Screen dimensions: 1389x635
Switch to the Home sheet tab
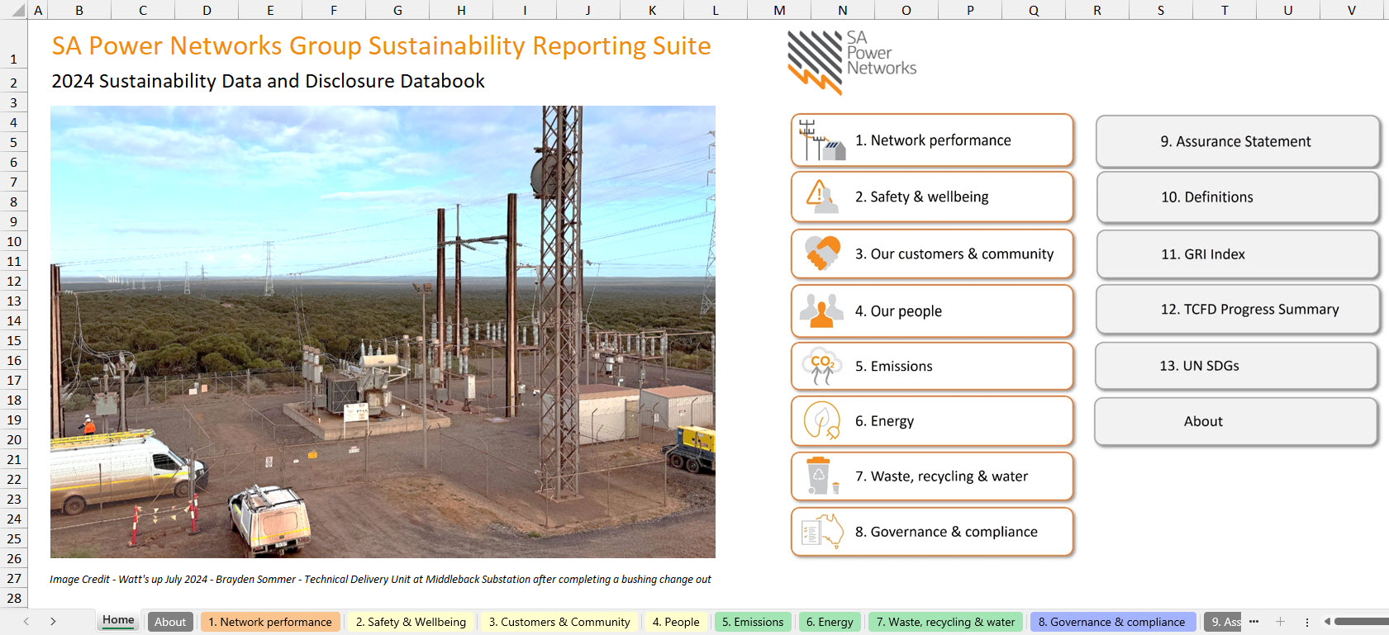point(118,620)
